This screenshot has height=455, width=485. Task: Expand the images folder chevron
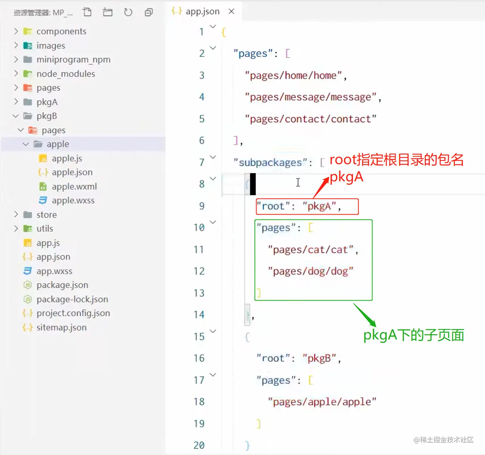click(x=16, y=45)
